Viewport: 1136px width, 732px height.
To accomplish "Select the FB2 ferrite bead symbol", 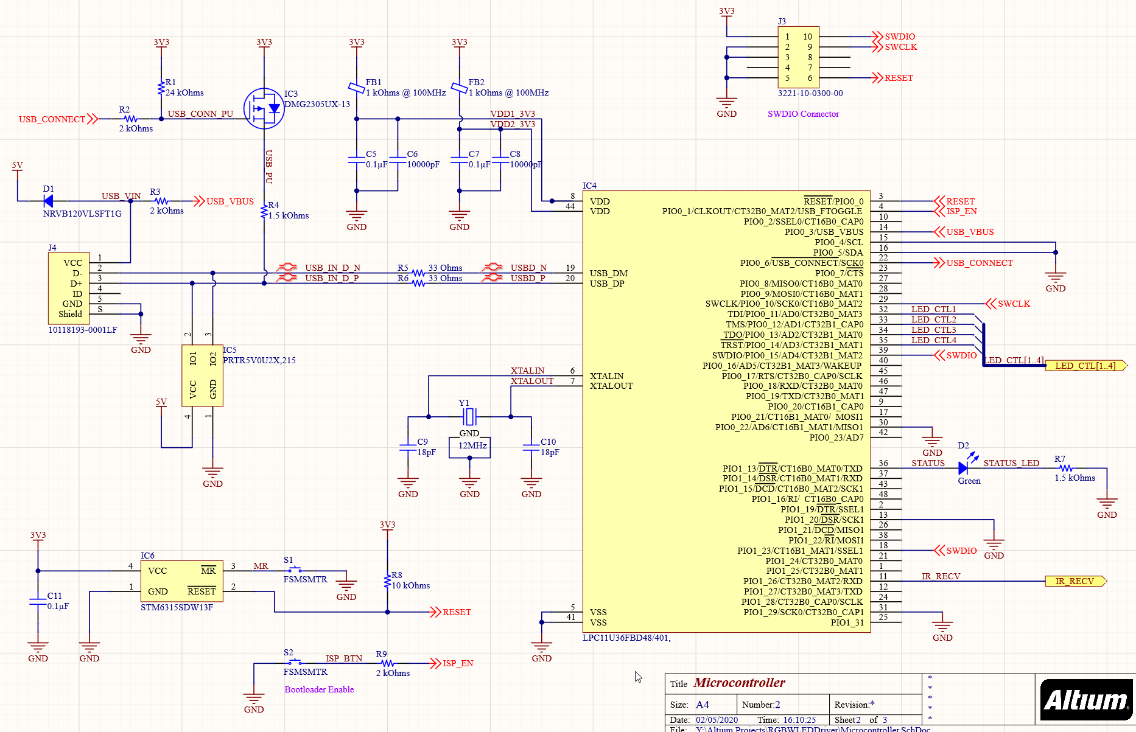I will (460, 88).
